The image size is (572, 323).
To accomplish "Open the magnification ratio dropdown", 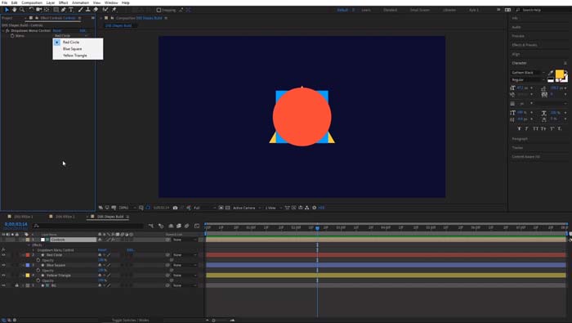I will click(x=127, y=208).
